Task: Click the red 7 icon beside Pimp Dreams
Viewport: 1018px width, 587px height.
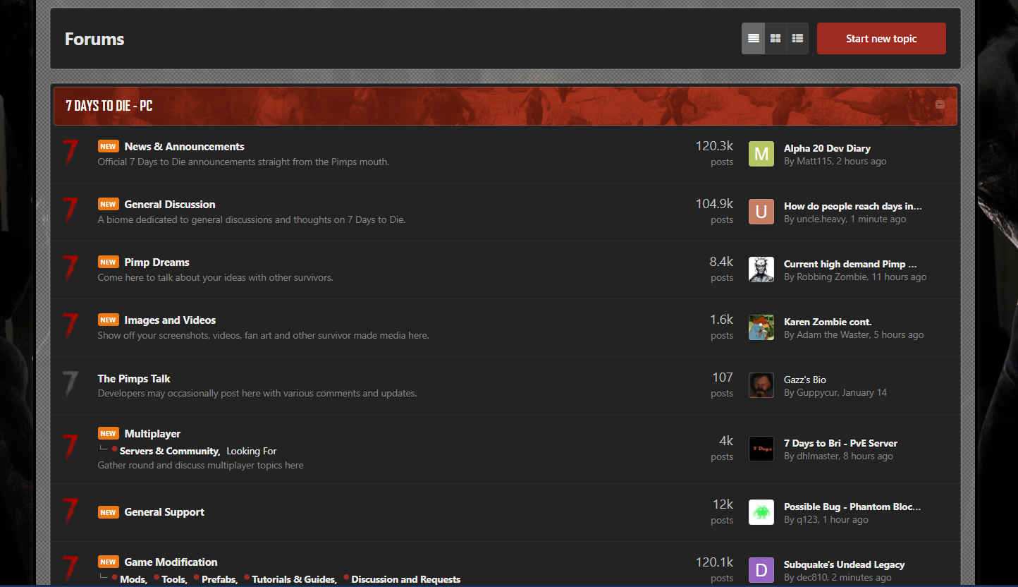Action: (x=70, y=268)
